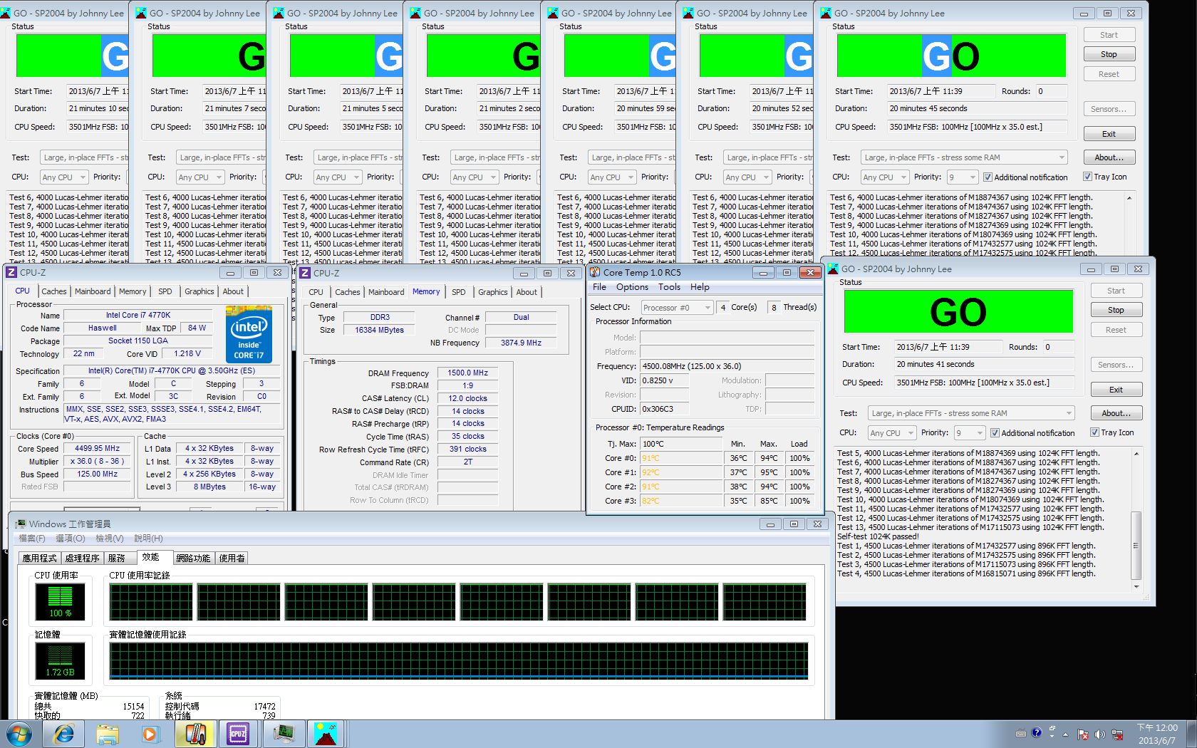Screen dimensions: 1197x748
Task: Switch to Graphics tab in Memory CPU-Z
Action: point(492,292)
